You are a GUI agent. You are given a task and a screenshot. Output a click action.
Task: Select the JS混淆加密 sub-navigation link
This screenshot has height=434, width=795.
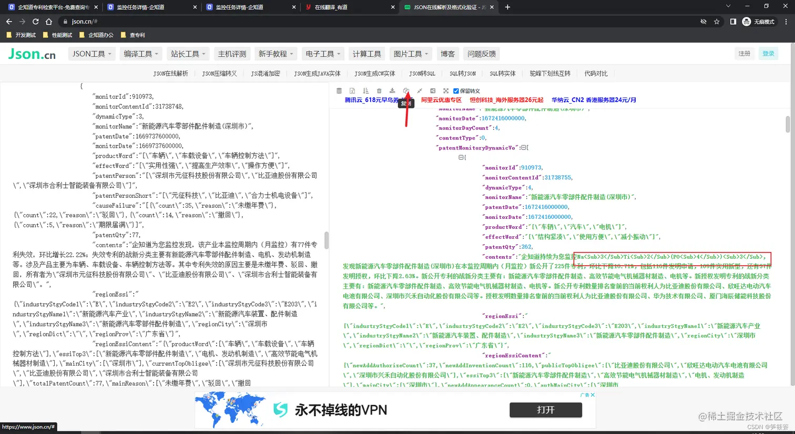[x=266, y=74]
